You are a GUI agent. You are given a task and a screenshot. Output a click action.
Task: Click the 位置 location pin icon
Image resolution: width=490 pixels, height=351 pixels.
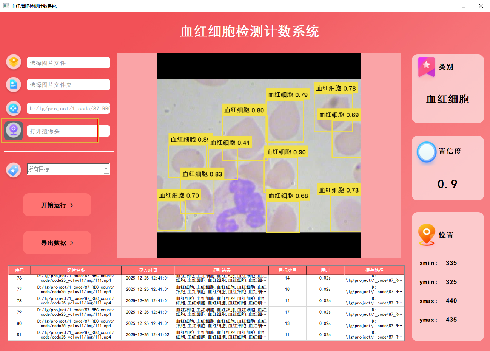(x=427, y=235)
